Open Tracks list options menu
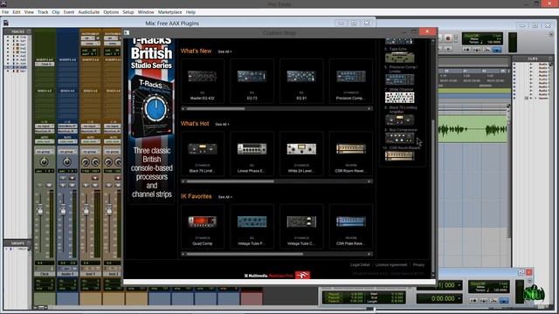The width and height of the screenshot is (559, 314). 29,31
